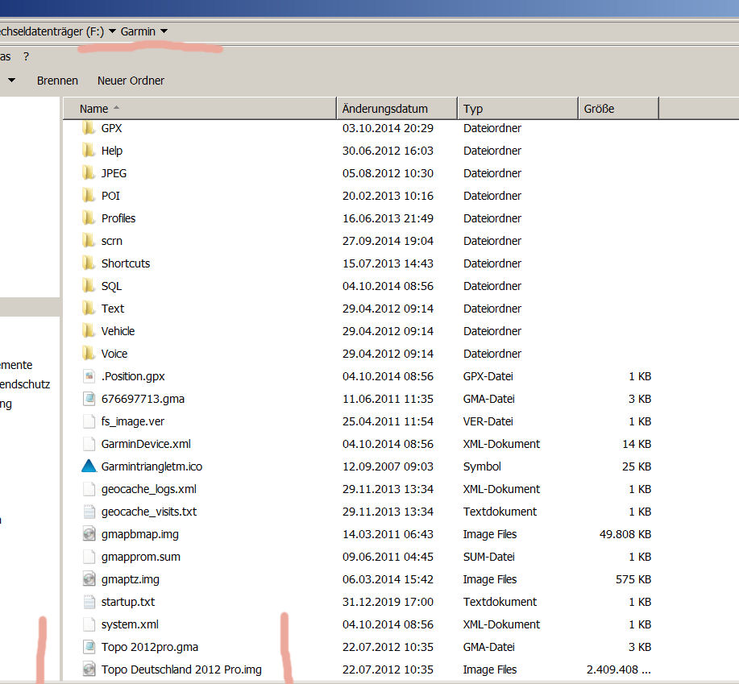Click the GarminDevice.xml file icon
The height and width of the screenshot is (684, 739).
[x=89, y=444]
